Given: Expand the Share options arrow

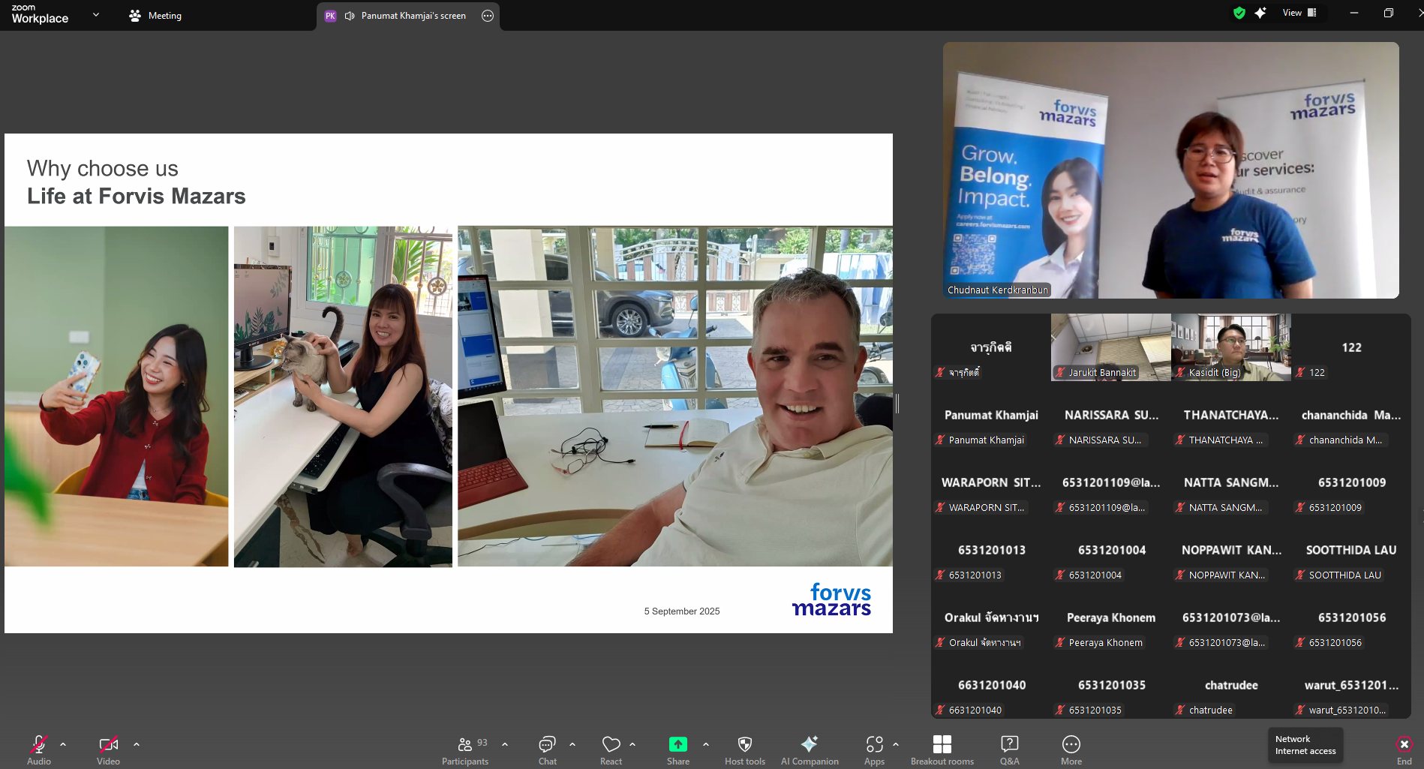Looking at the screenshot, I should (x=706, y=744).
